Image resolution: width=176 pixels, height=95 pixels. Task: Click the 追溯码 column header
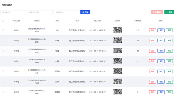tap(118, 21)
